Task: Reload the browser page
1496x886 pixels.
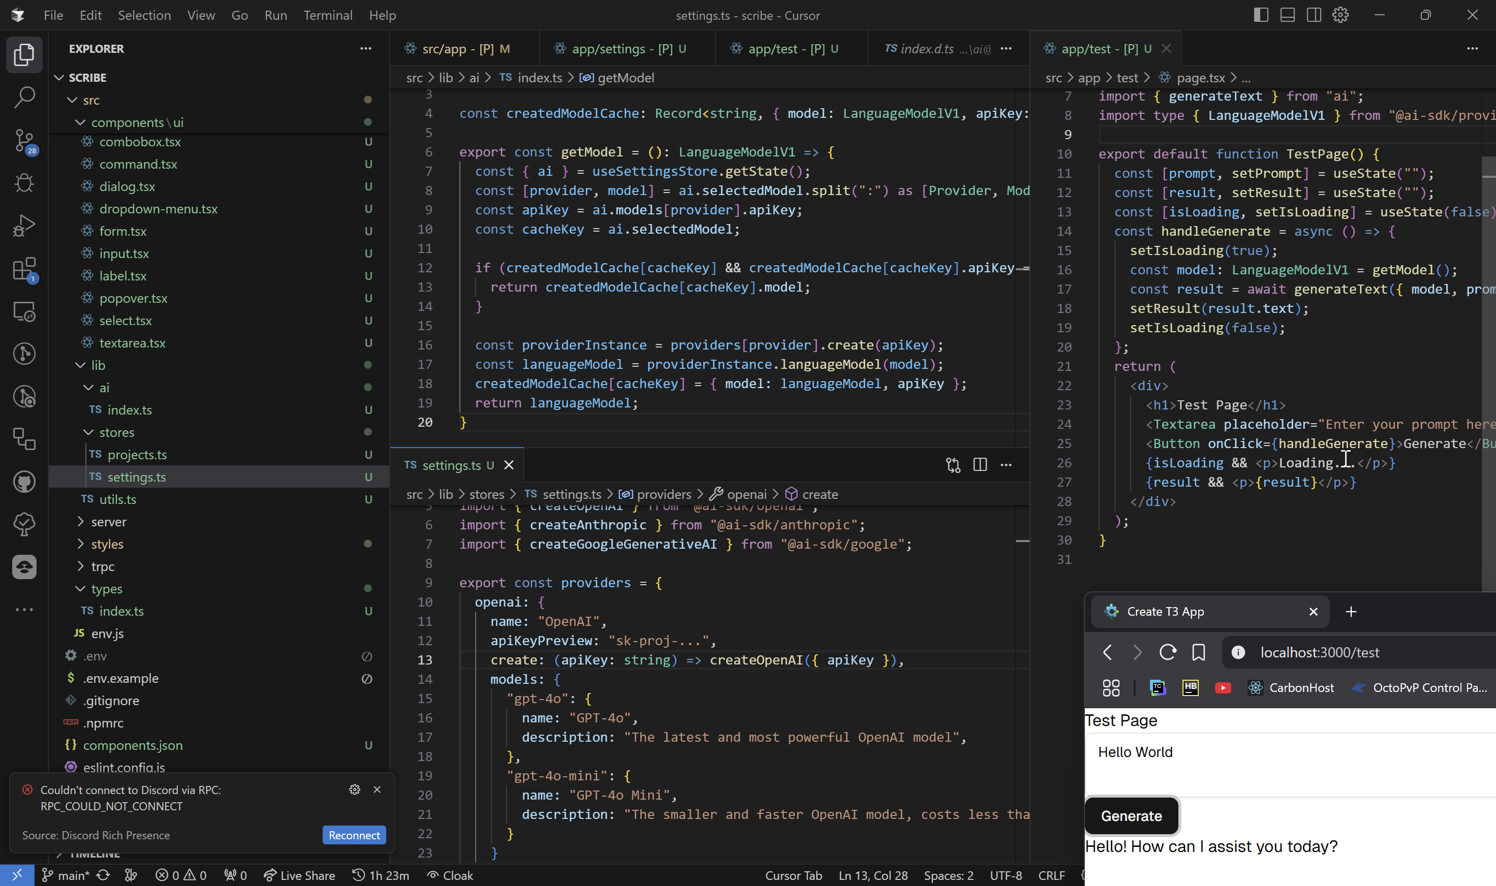Action: 1168,652
